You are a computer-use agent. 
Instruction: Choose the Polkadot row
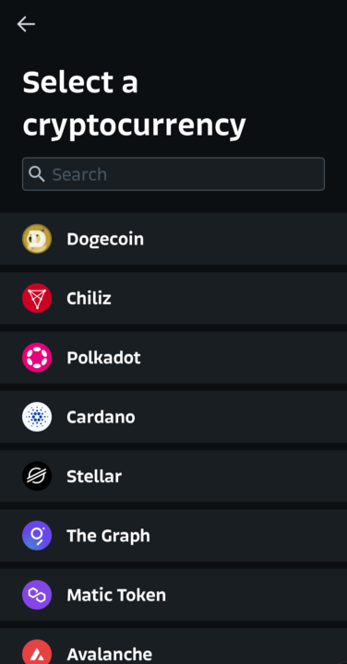[x=173, y=358]
